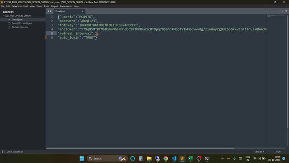
Task: Toggle sidebar icon in status bar
Action: 3,152
